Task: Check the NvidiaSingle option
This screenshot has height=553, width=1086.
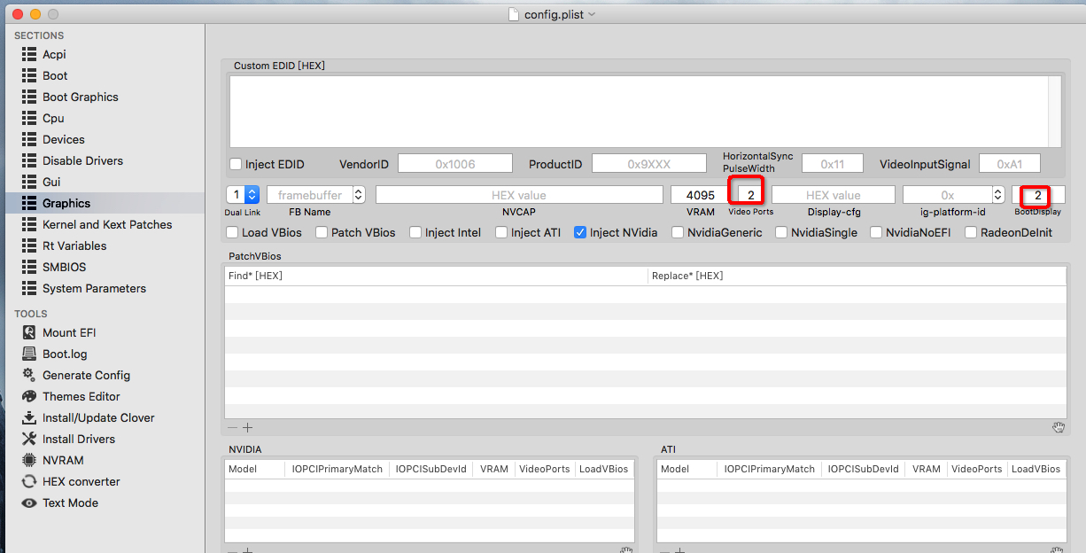Action: coord(781,232)
